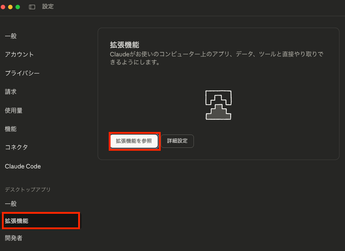The width and height of the screenshot is (345, 251).
Task: Open the top 一般 settings section
Action: click(11, 36)
